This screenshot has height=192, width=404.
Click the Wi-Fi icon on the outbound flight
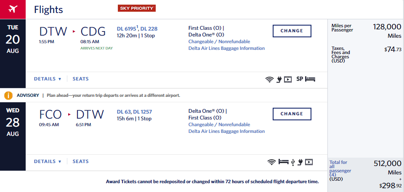tap(270, 79)
